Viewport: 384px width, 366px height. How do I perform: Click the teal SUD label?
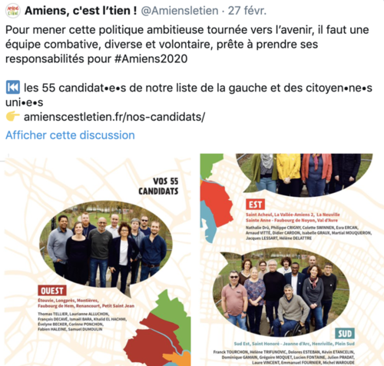tap(345, 334)
